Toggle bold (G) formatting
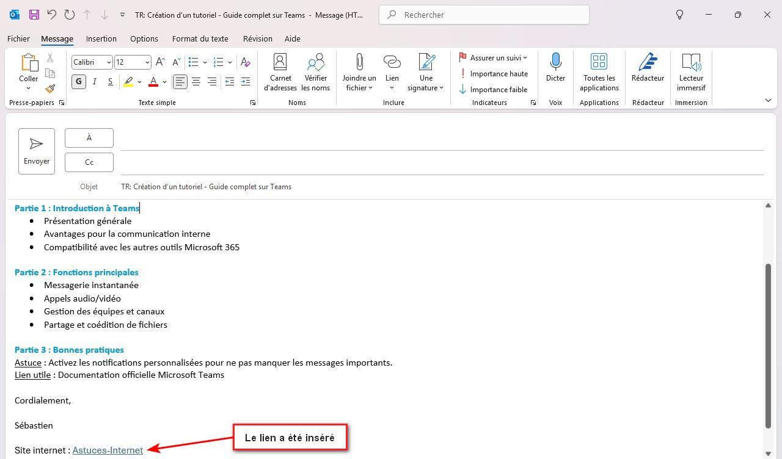The width and height of the screenshot is (782, 459). pos(79,81)
